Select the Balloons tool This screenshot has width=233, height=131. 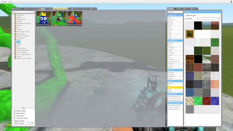pyautogui.click(x=175, y=43)
